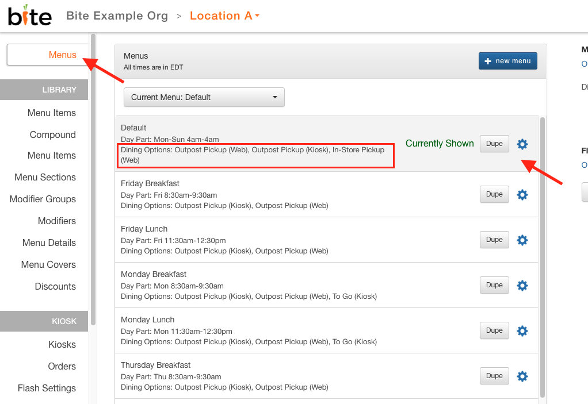The width and height of the screenshot is (588, 404).
Task: Open Flash Settings in the sidebar
Action: (x=47, y=388)
